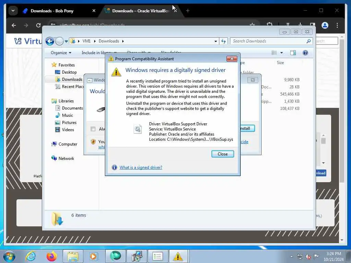
Task: Launch Firefox from the taskbar
Action: pyautogui.click(x=52, y=256)
